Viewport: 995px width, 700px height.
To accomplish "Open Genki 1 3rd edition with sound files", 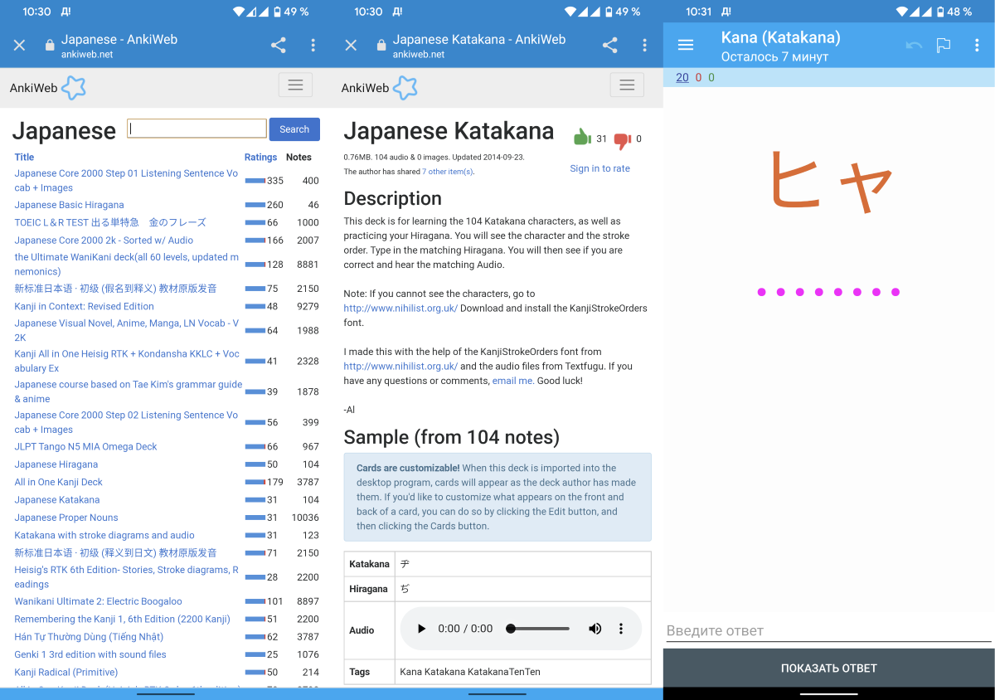I will click(x=90, y=654).
